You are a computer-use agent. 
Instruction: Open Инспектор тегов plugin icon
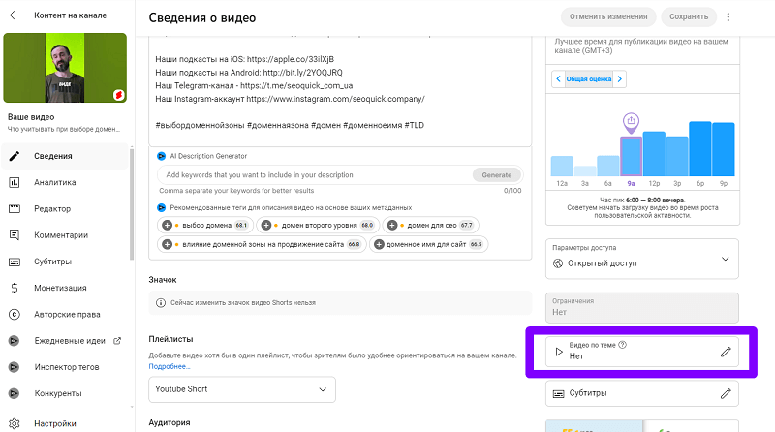coord(15,367)
